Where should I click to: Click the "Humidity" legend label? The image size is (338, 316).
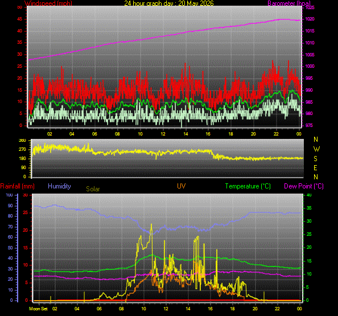click(x=59, y=186)
